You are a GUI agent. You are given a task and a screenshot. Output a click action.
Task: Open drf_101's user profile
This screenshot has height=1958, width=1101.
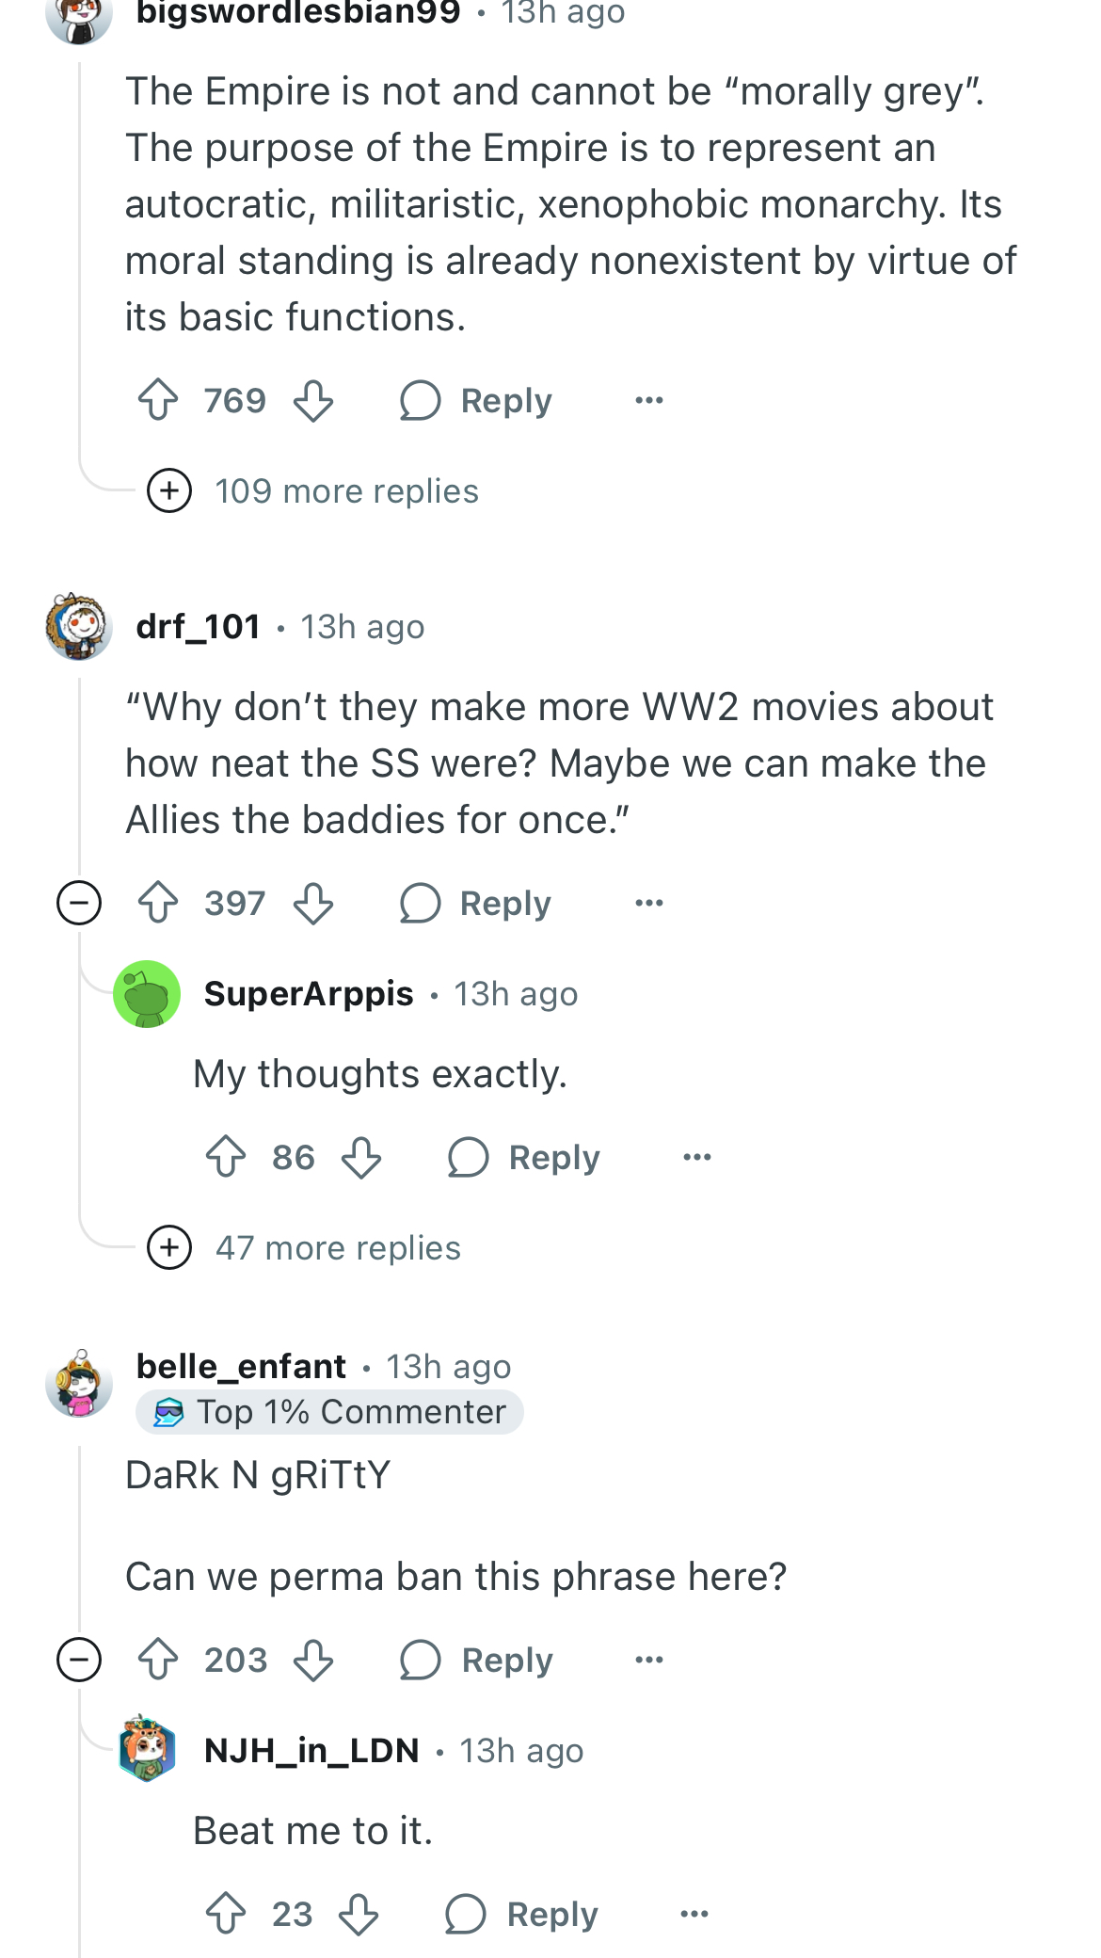[x=199, y=626]
